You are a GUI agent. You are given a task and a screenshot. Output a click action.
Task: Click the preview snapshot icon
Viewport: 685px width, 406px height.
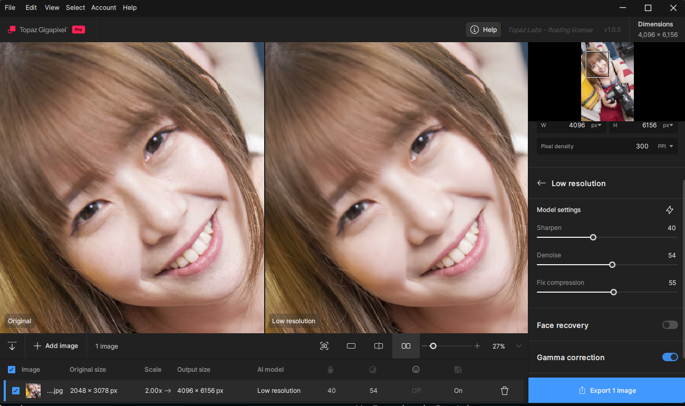(324, 346)
